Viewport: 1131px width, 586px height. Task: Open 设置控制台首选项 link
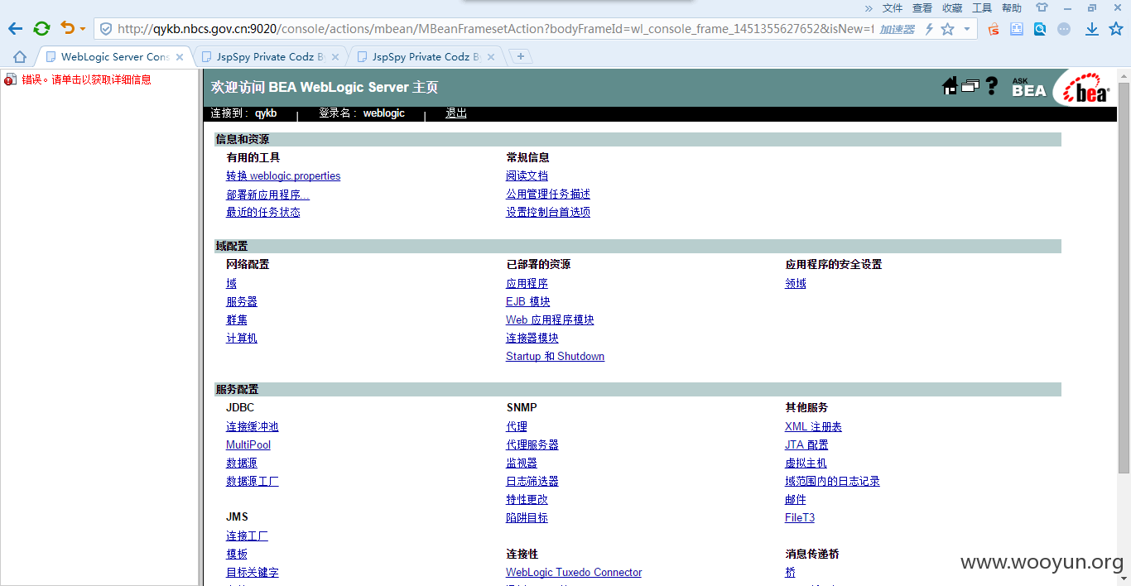click(548, 213)
